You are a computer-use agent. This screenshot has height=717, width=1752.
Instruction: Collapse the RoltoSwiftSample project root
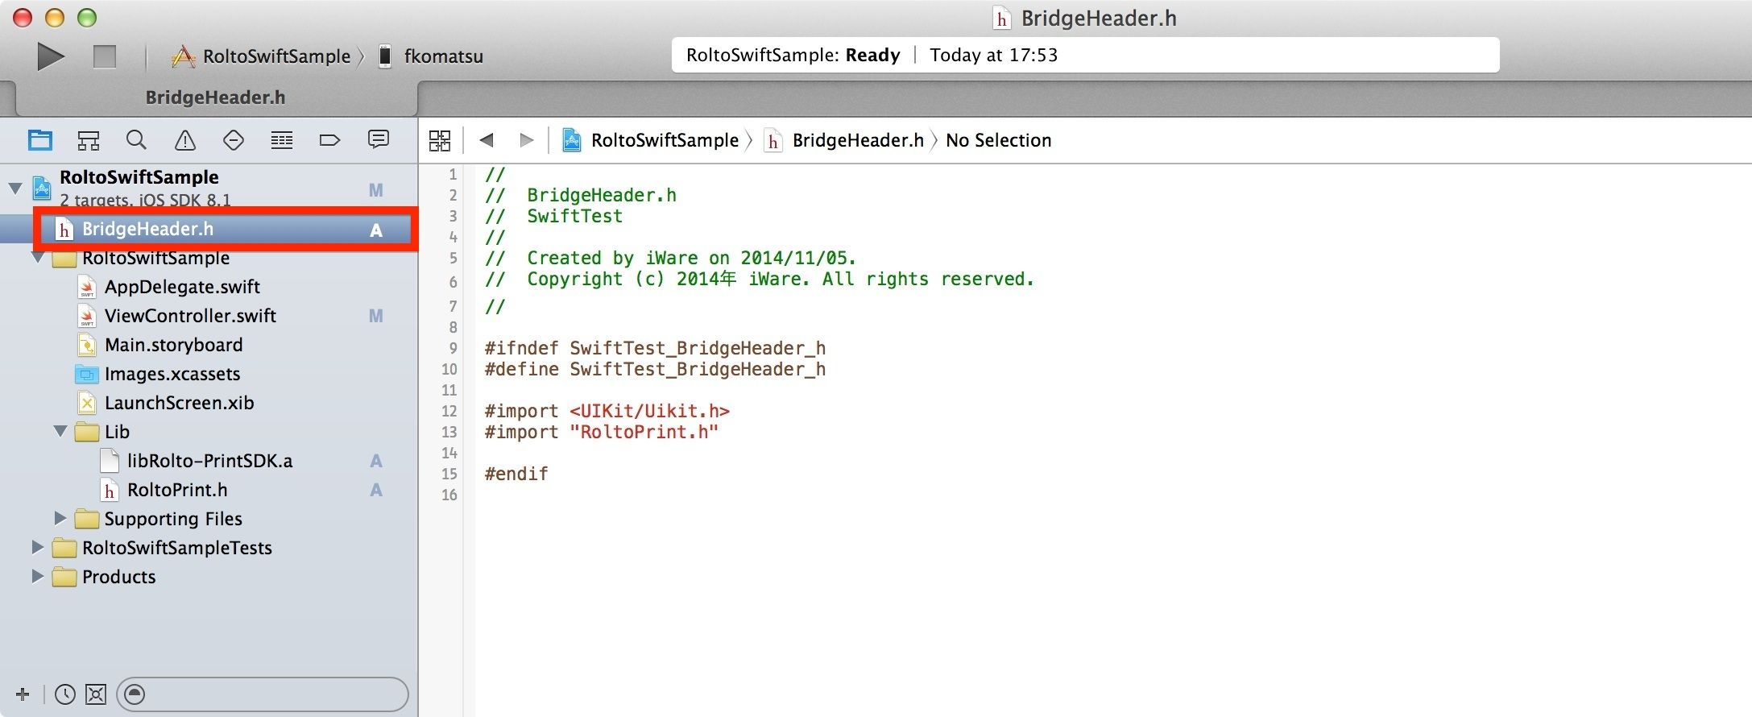(x=15, y=189)
